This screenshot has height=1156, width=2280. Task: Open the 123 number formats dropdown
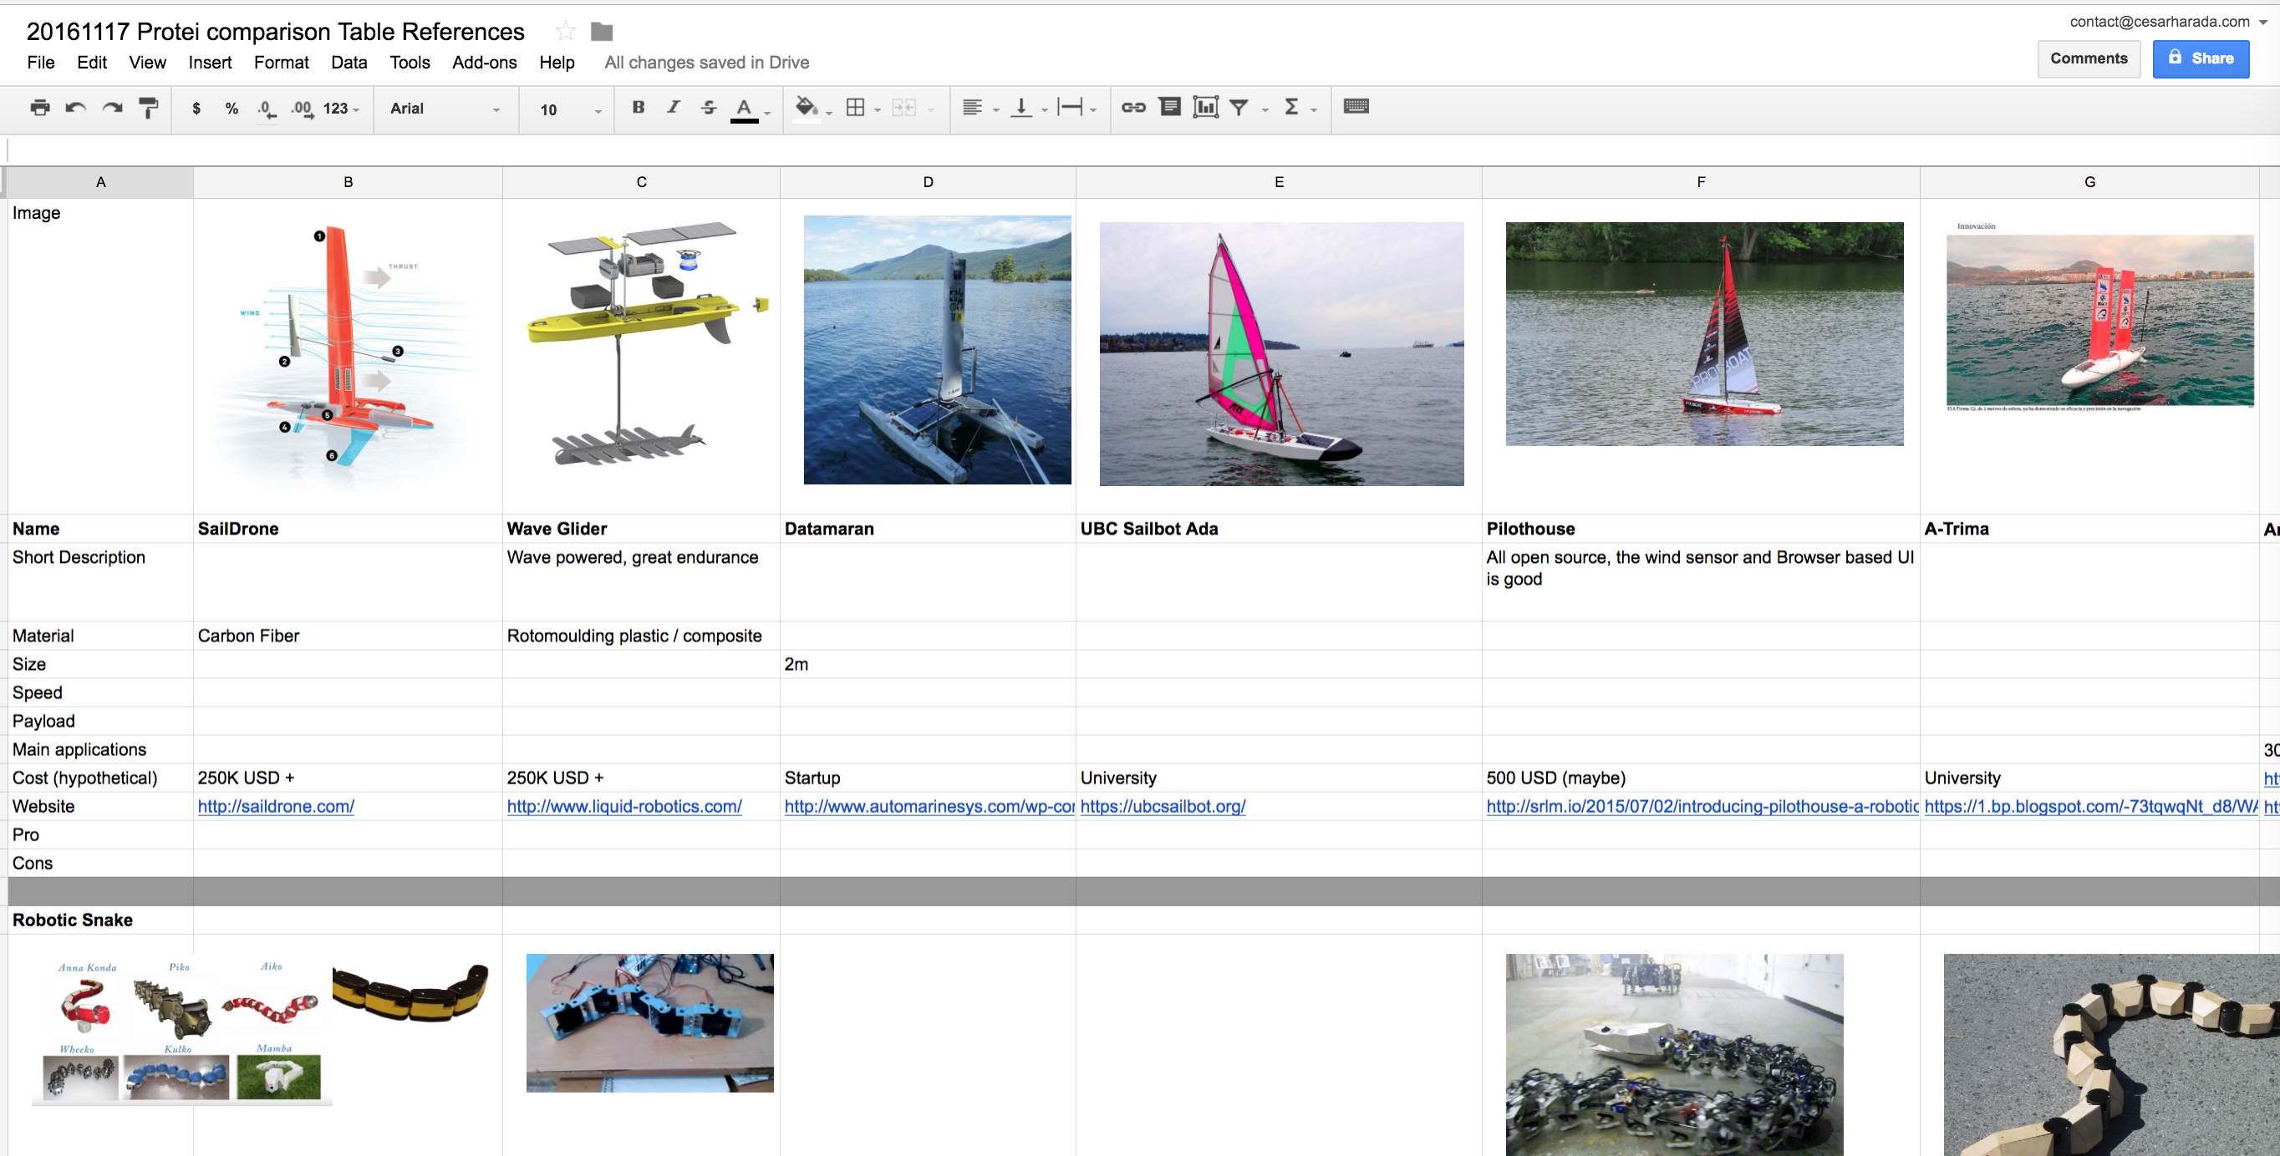[x=341, y=109]
